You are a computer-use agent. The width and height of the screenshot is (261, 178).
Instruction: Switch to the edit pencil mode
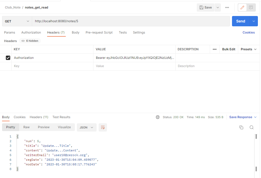(x=242, y=7)
